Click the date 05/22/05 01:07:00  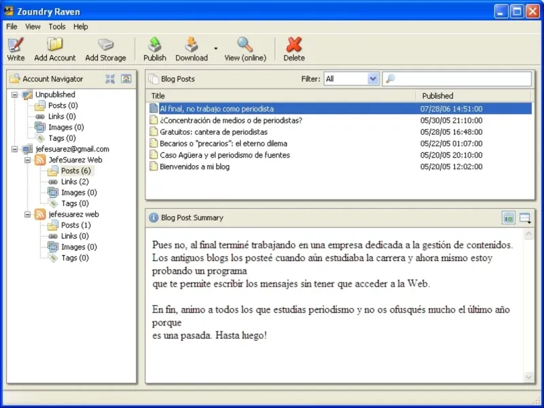point(451,143)
